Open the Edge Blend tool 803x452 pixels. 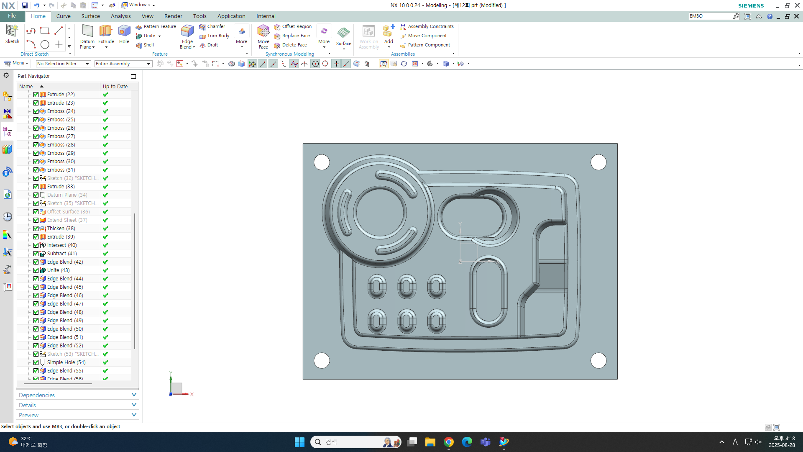[x=187, y=32]
